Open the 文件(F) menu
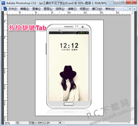The width and height of the screenshot is (138, 126). (13, 9)
